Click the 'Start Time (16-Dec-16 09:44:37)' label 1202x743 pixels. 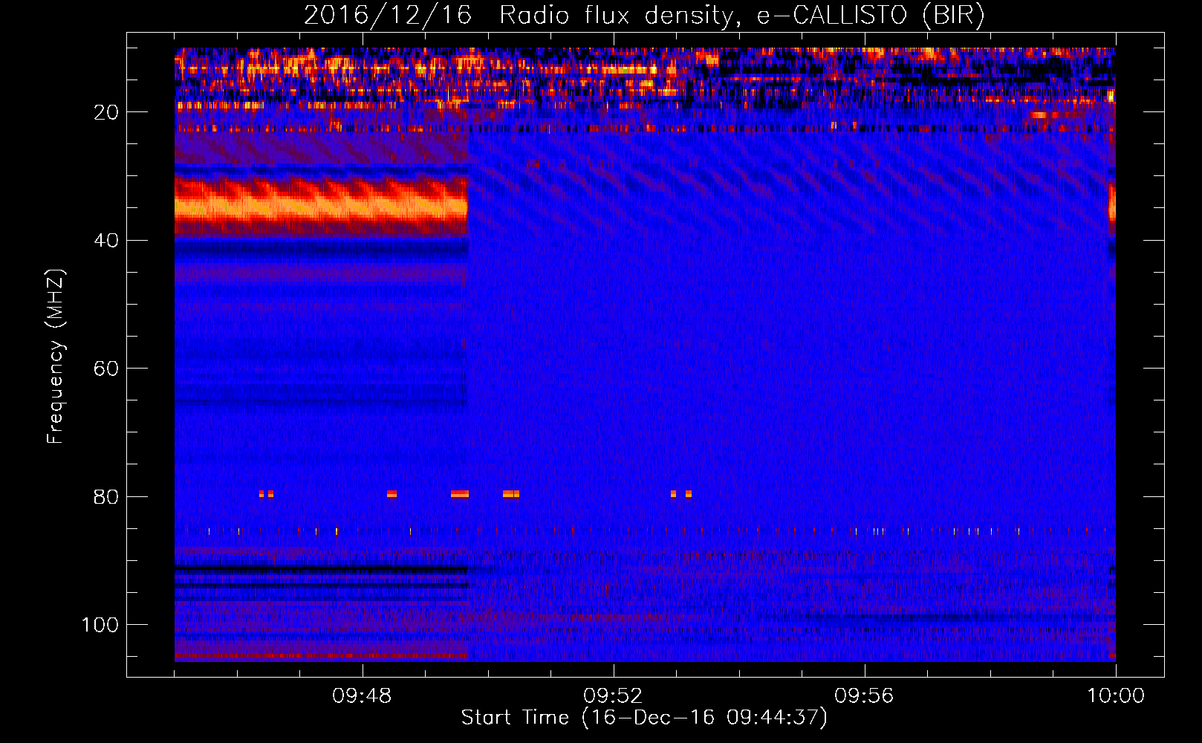[x=644, y=718]
